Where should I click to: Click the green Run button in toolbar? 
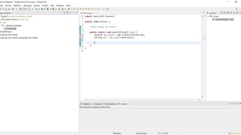click(42, 9)
